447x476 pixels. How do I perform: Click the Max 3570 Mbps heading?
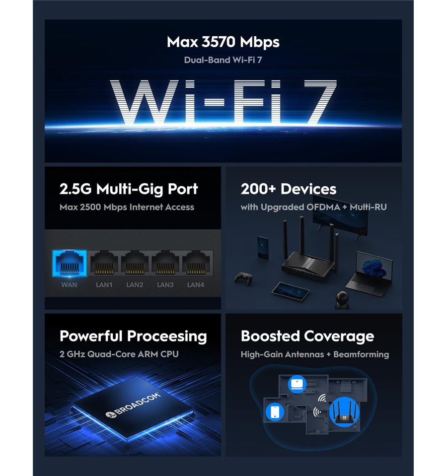click(223, 42)
